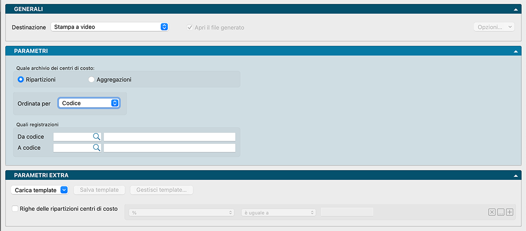Open the Carica template dropdown
526x231 pixels.
point(40,190)
